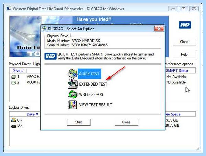Click Close in the Select An Option dialog
The image size is (206, 156).
pos(126,122)
